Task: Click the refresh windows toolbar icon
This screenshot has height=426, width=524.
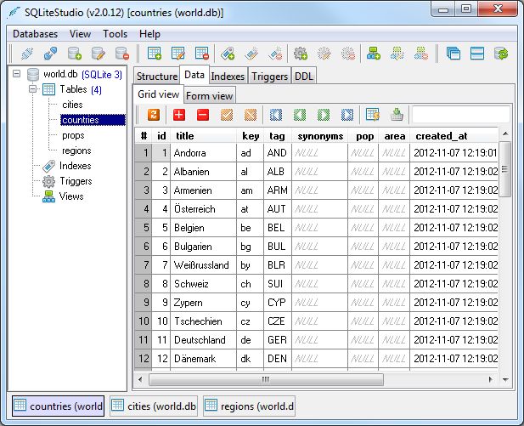Action: coord(501,54)
